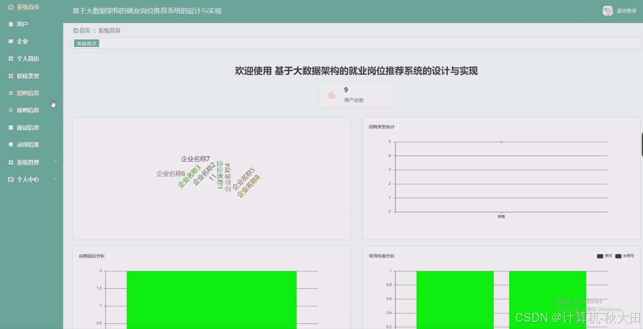Toggle the 录用 legend item
This screenshot has width=643, height=329.
point(604,256)
